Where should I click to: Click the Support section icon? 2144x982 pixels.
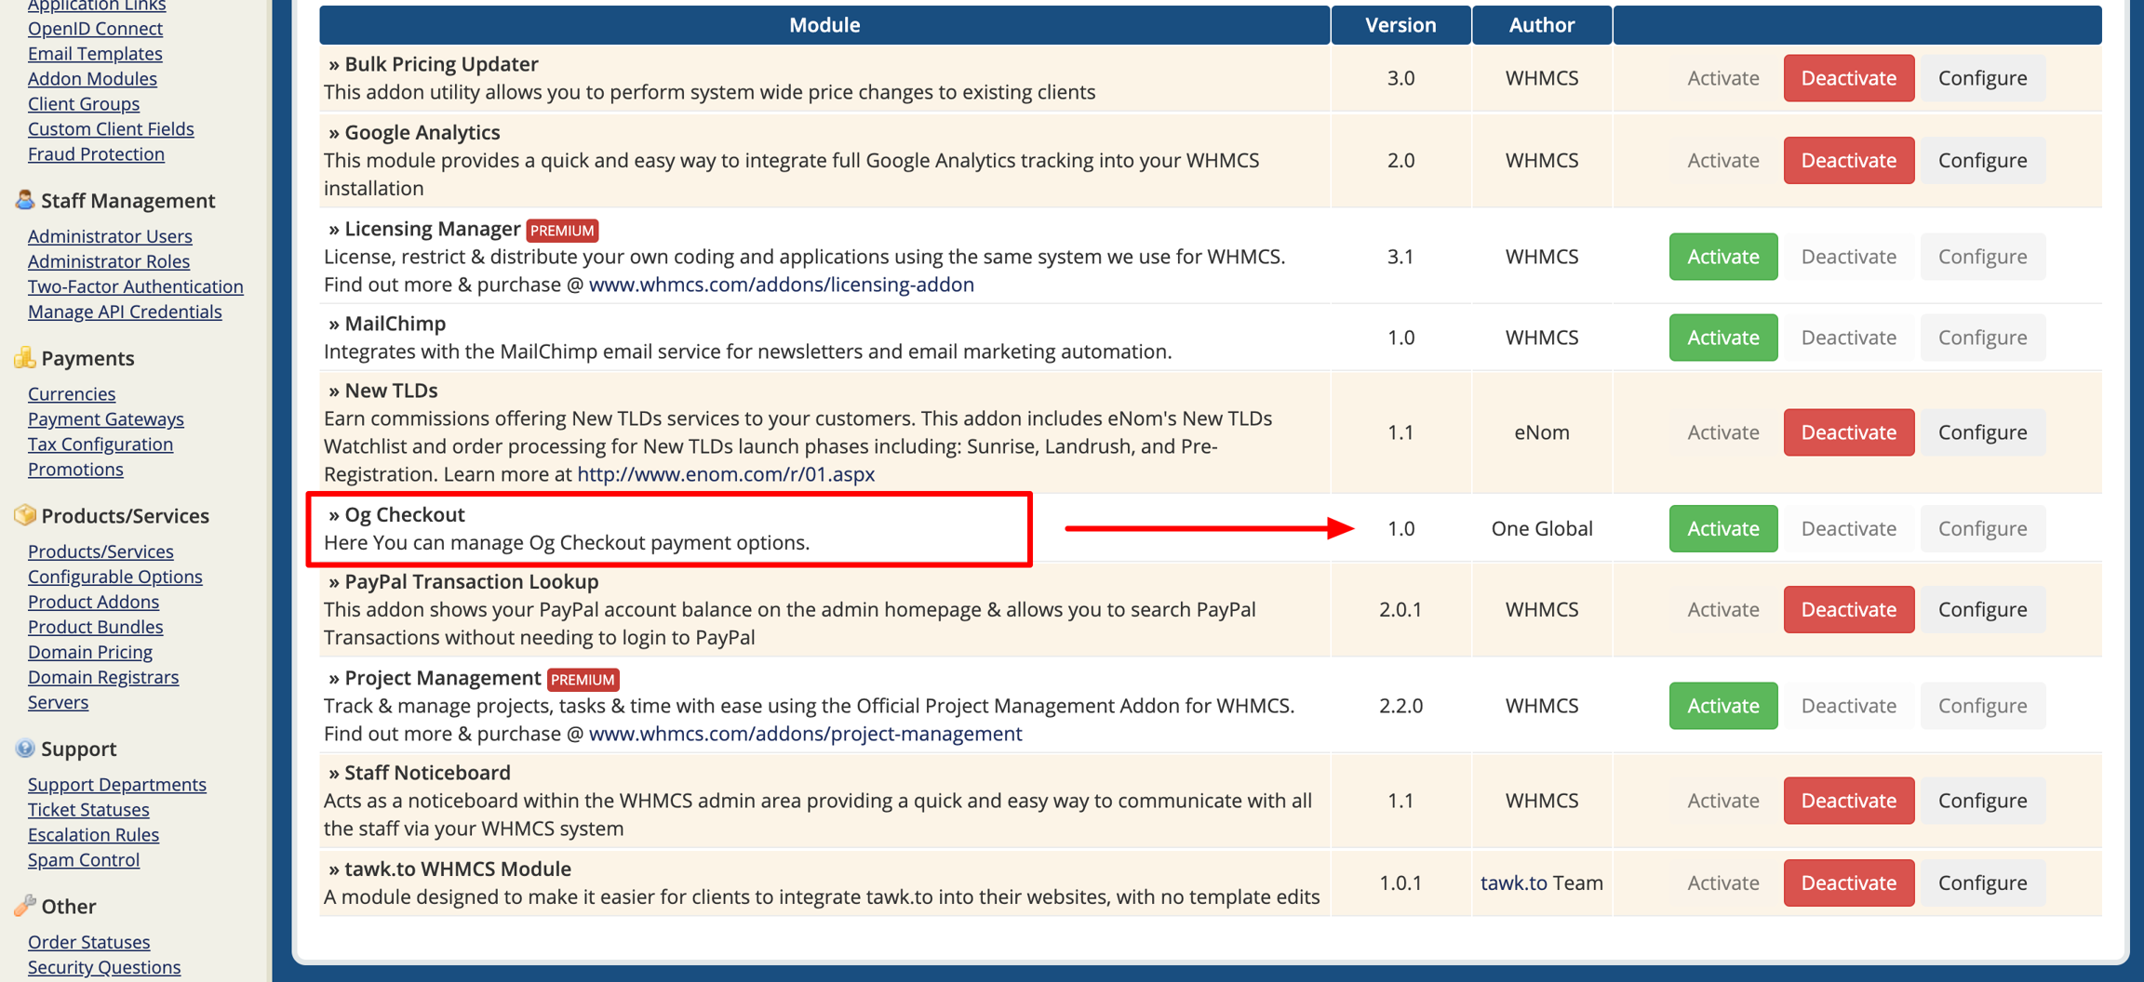point(24,749)
